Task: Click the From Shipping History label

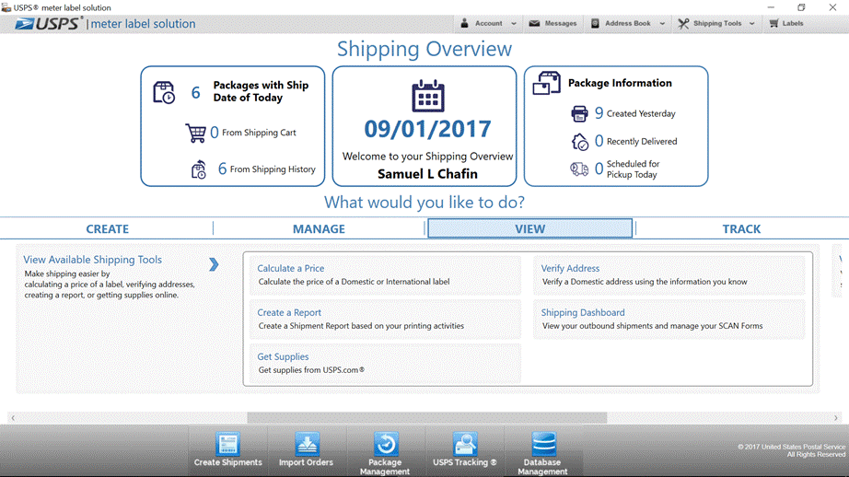Action: 273,169
